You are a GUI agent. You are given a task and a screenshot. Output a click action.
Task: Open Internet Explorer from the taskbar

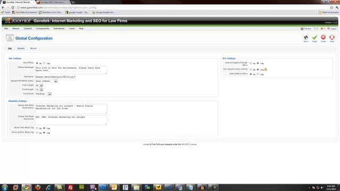tap(48, 187)
